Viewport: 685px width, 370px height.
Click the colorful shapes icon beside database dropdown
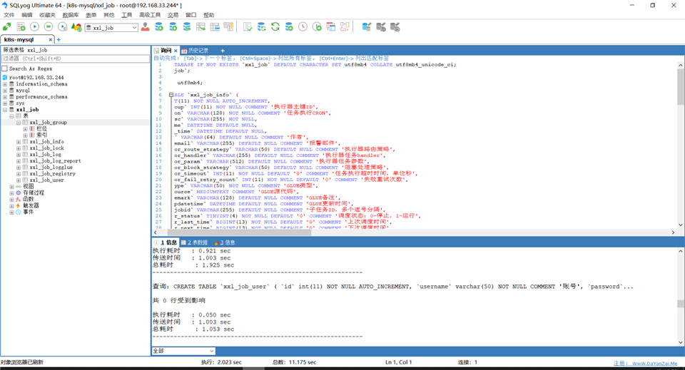[x=76, y=27]
